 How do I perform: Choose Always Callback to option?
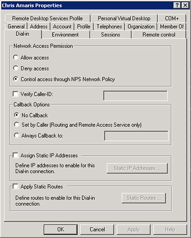click(x=16, y=135)
